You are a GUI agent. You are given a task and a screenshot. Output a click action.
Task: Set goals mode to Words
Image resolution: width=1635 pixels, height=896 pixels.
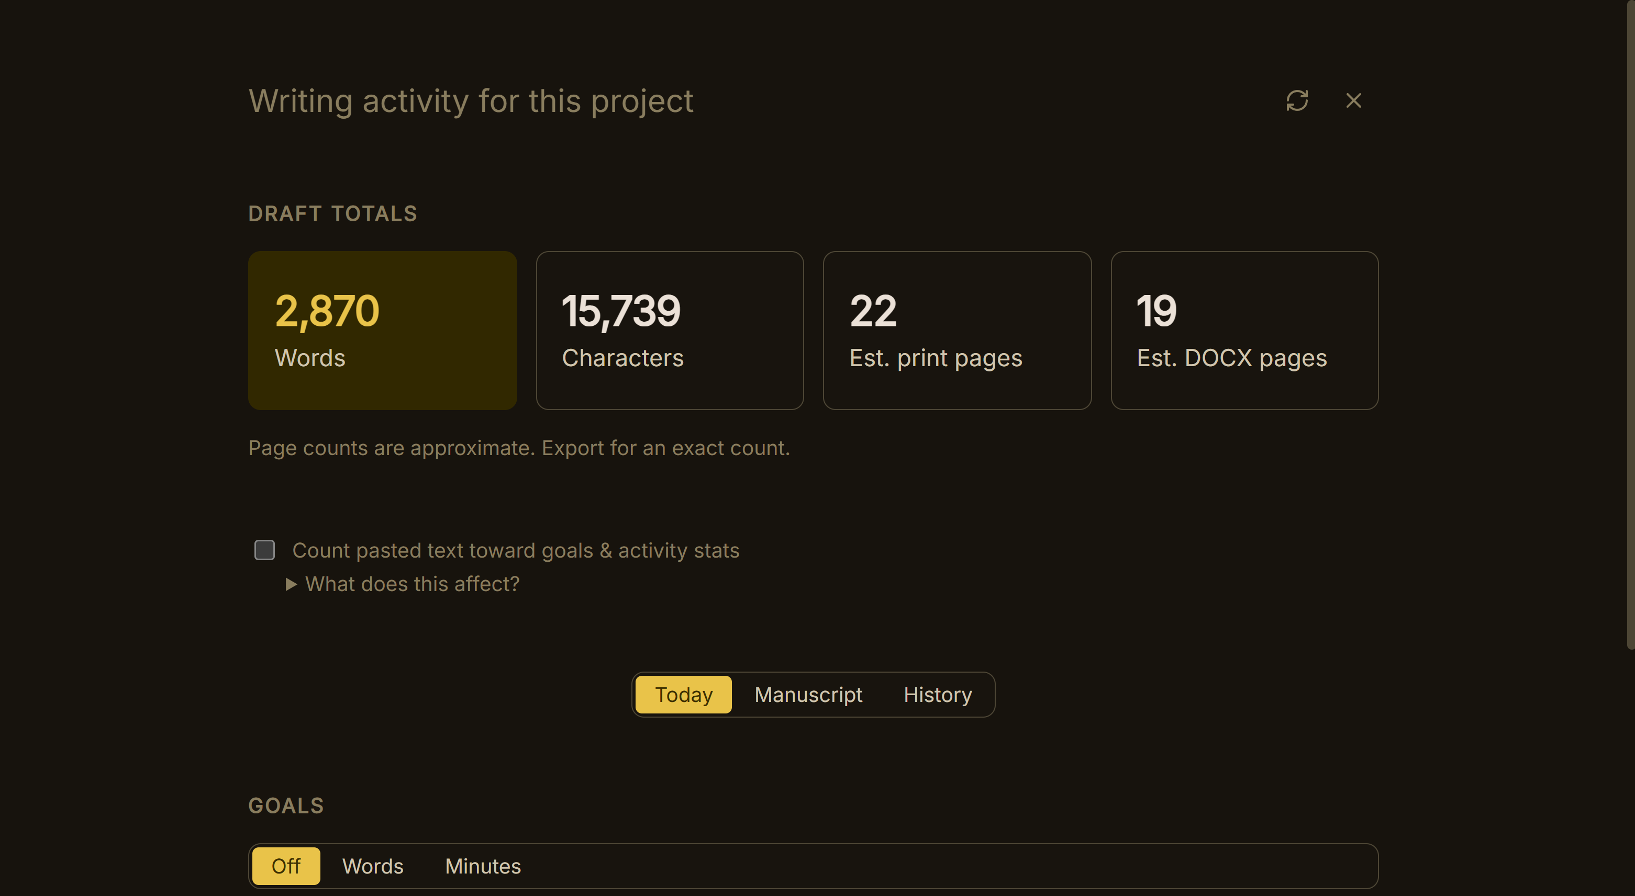[x=373, y=866]
